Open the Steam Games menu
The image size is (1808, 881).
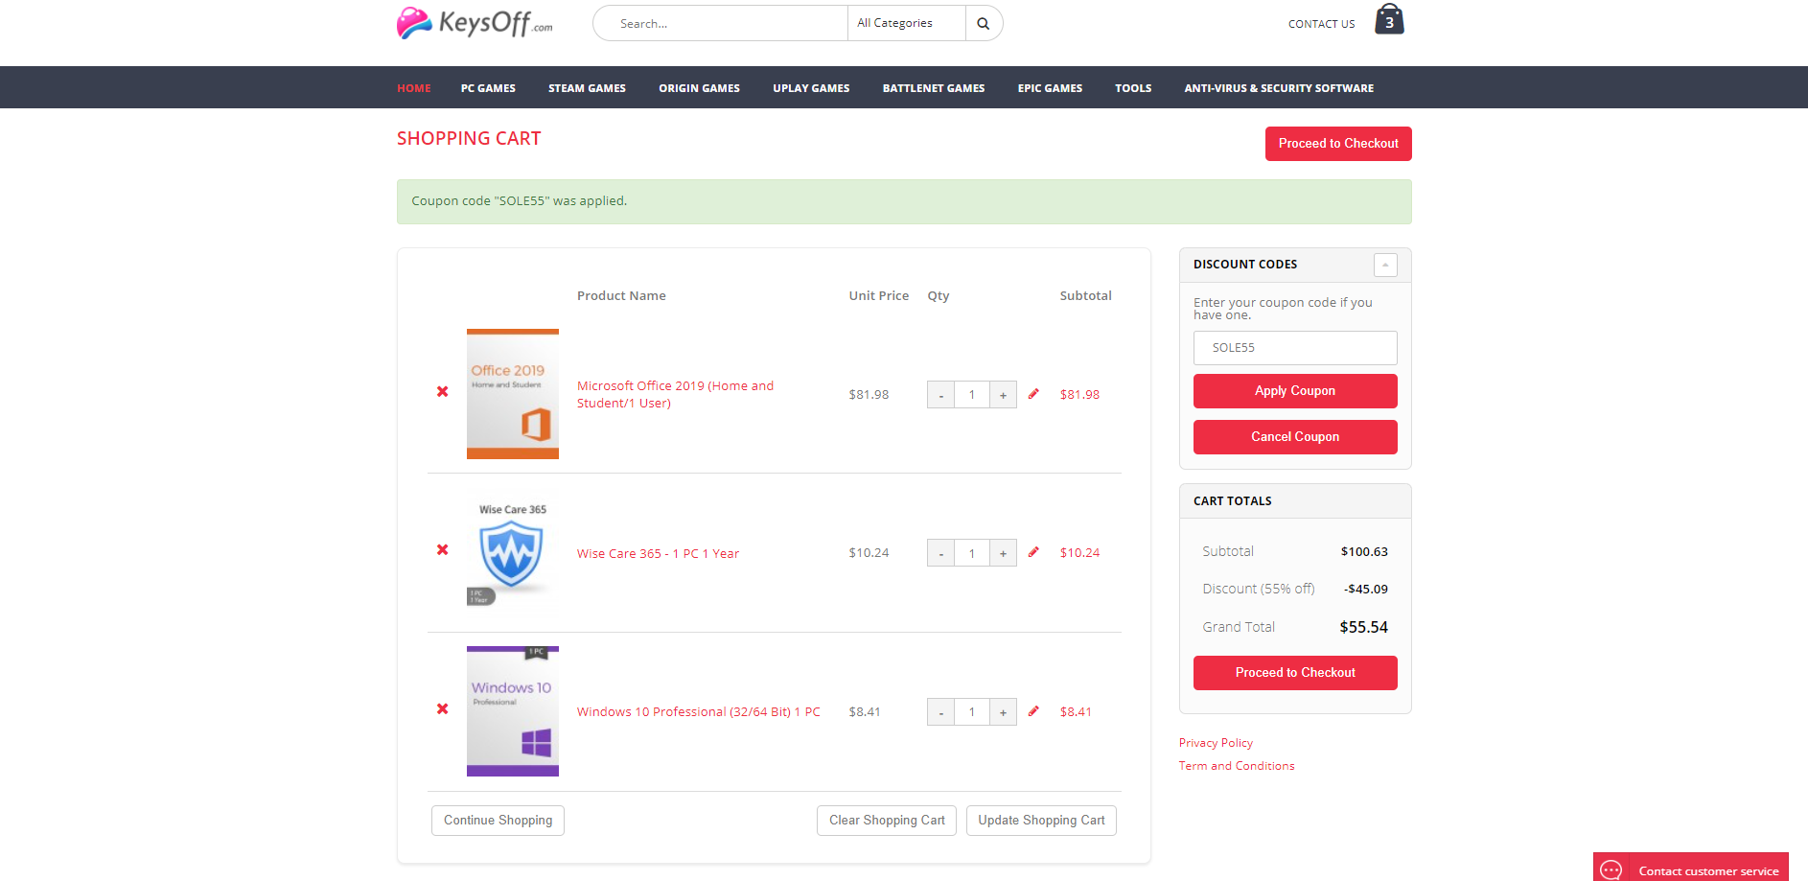click(587, 88)
